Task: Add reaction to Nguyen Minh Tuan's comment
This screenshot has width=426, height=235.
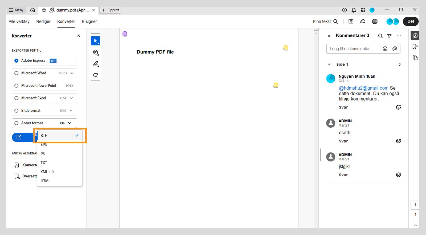Action: [x=398, y=107]
